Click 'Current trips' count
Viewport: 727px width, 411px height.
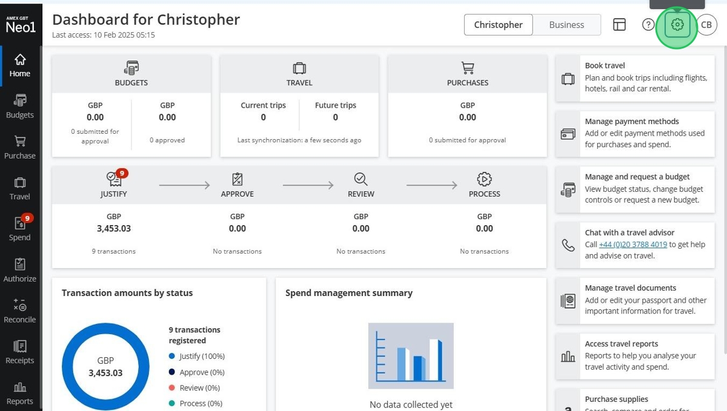(x=263, y=117)
